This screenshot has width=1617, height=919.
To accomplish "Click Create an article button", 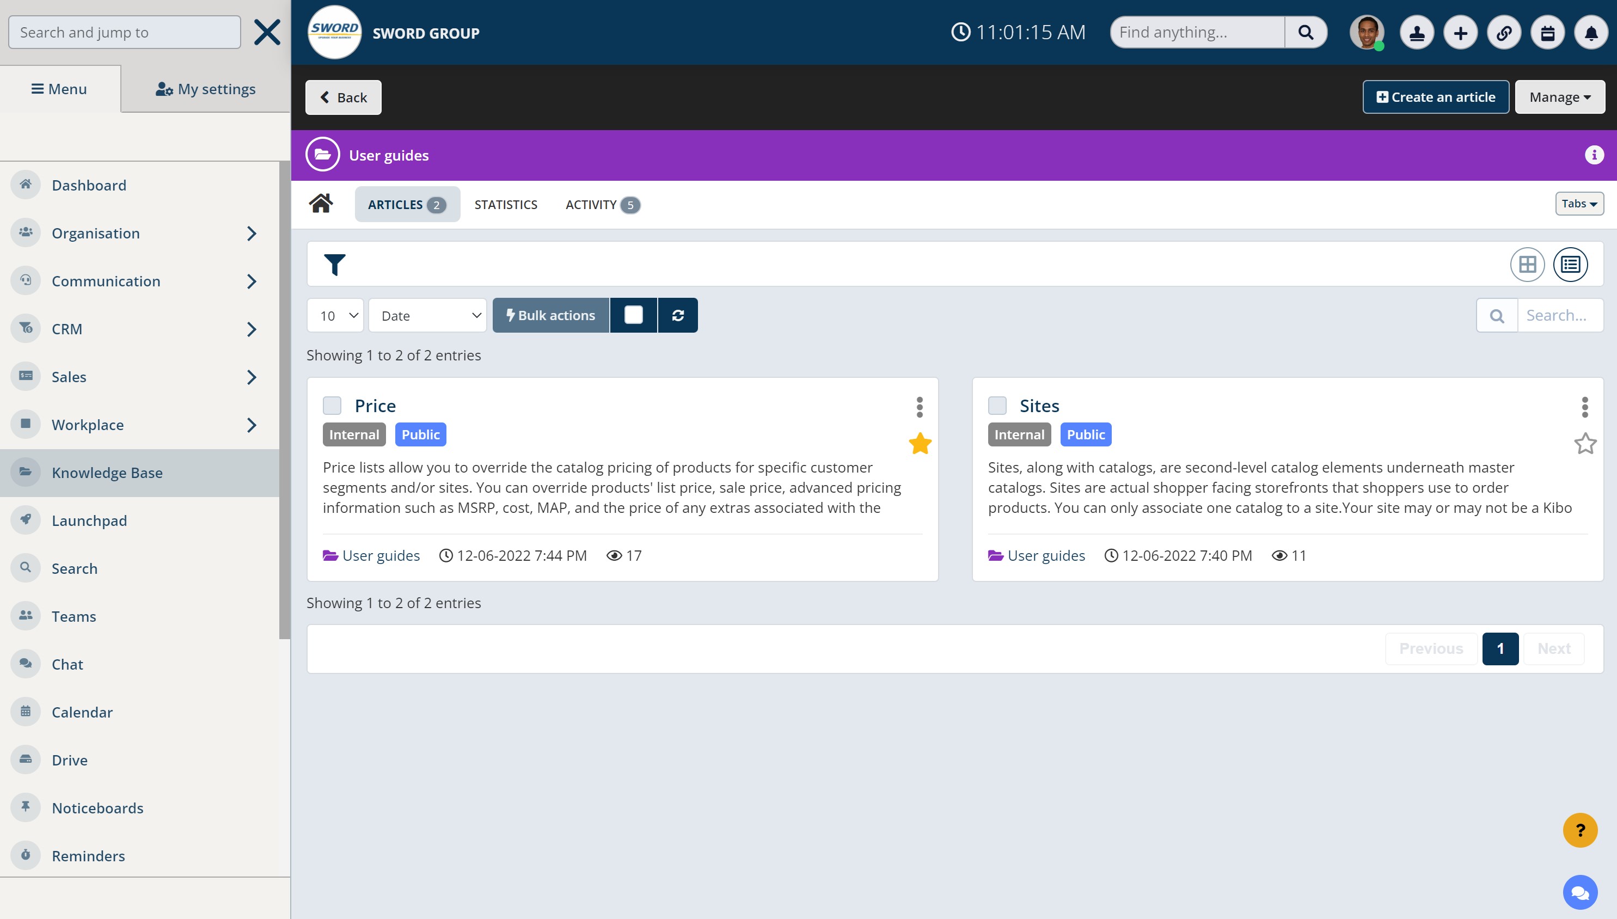I will coord(1435,97).
